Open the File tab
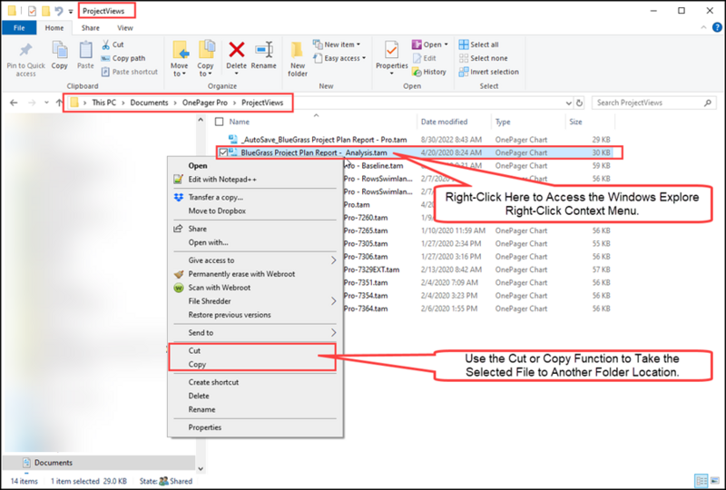This screenshot has height=490, width=726. click(x=19, y=28)
